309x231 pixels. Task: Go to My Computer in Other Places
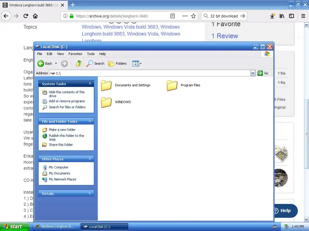point(59,167)
